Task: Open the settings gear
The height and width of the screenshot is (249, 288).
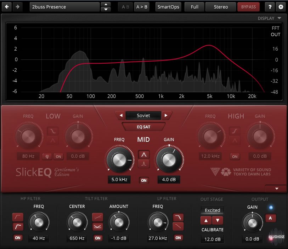Action: (x=281, y=7)
